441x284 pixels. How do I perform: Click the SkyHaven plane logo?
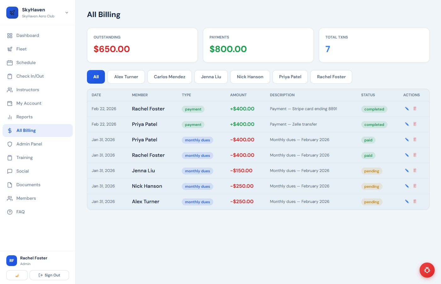12,13
